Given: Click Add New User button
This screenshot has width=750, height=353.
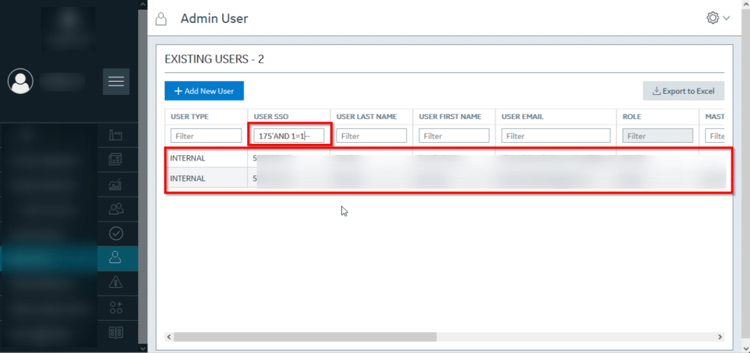Looking at the screenshot, I should pyautogui.click(x=204, y=91).
